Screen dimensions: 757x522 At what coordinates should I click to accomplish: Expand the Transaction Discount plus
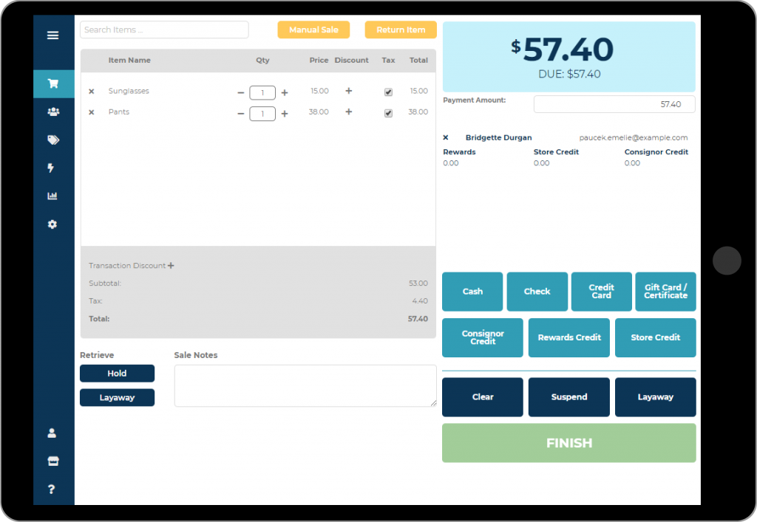[171, 266]
